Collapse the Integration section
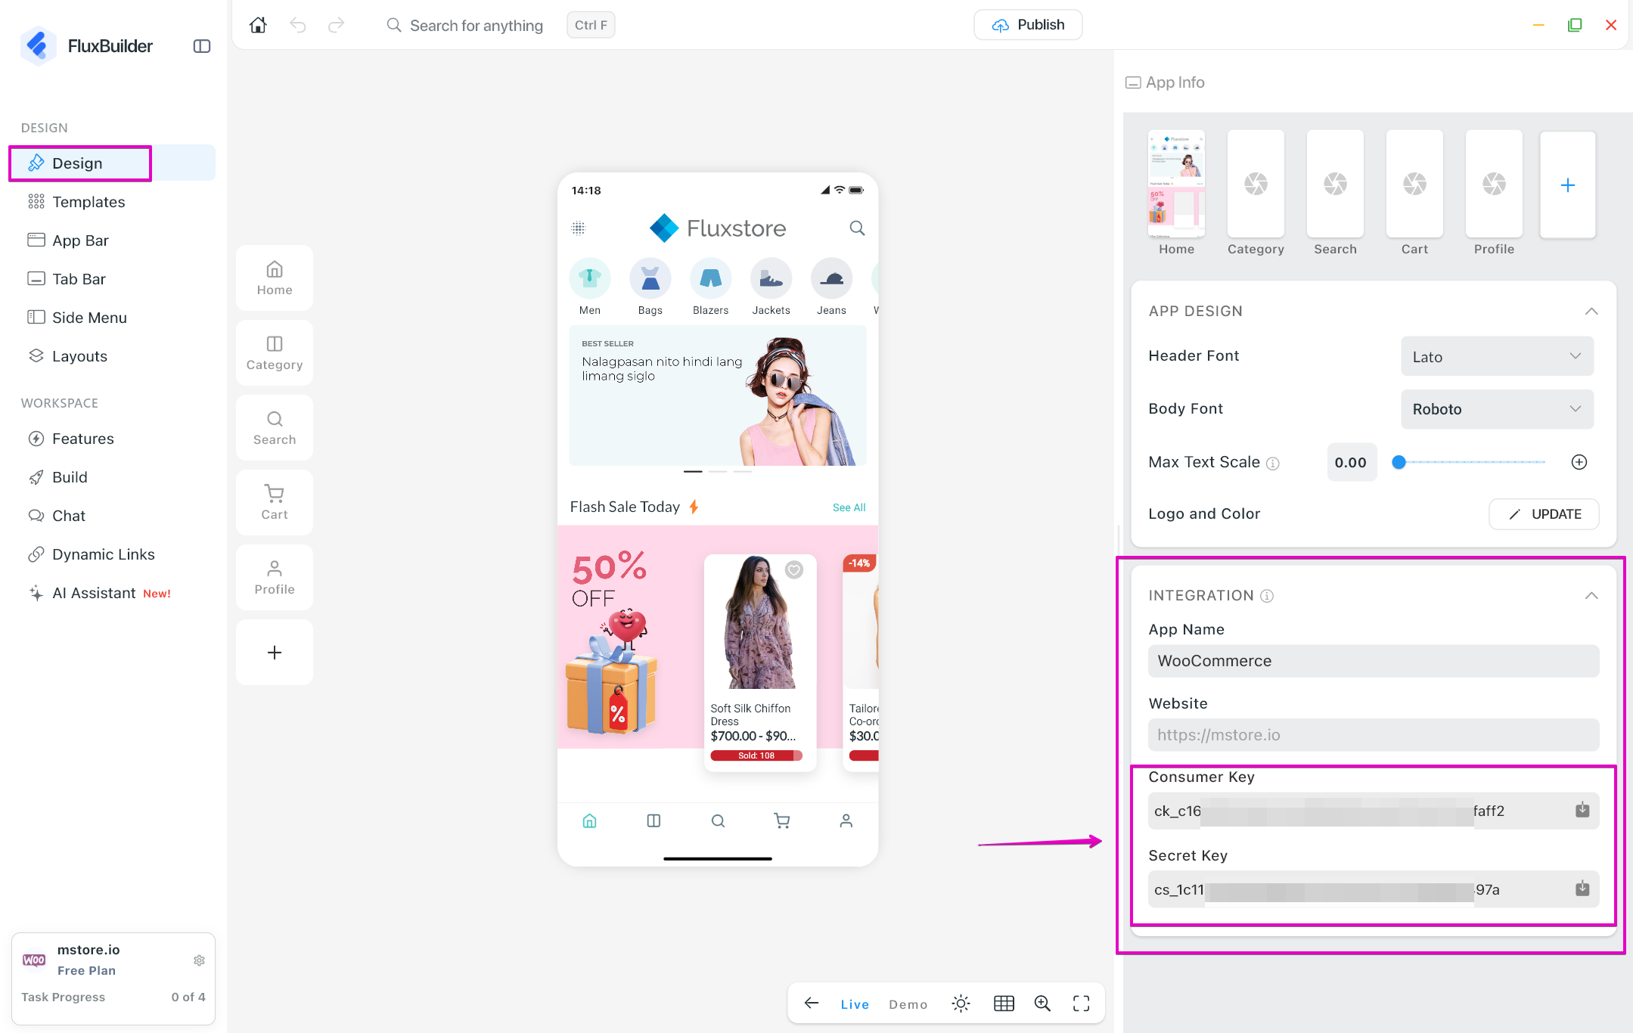This screenshot has width=1633, height=1033. [1591, 596]
